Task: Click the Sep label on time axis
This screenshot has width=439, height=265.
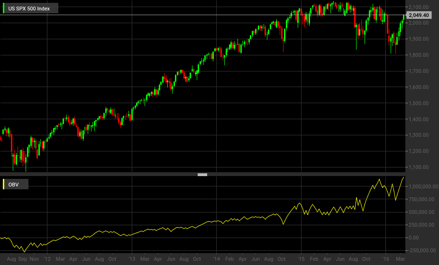Action: [23, 259]
